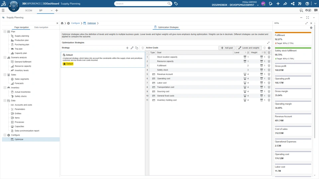Click Safety stock fulfillment green bar
The height and width of the screenshot is (179, 319).
pos(293,48)
